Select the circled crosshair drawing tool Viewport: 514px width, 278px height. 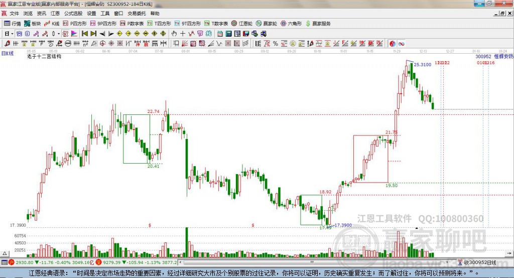[102, 44]
